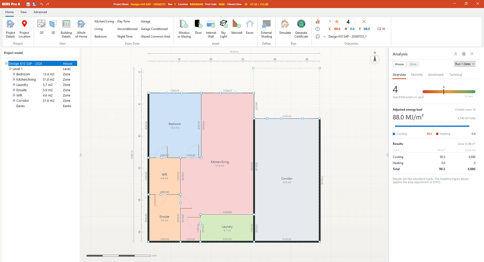Screen dimensions: 484x262
Task: Click the red X in Outcomes
Action: 364,21
